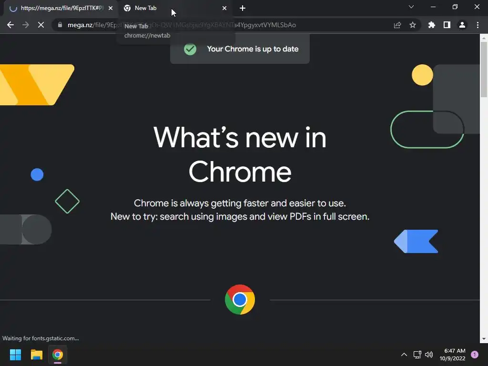Close the mega.nz tab
The width and height of the screenshot is (488, 366).
click(x=111, y=8)
